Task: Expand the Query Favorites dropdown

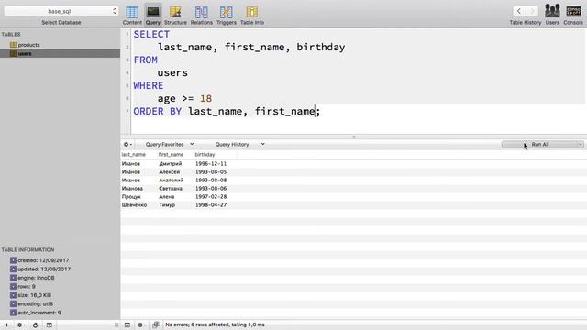Action: pyautogui.click(x=170, y=145)
